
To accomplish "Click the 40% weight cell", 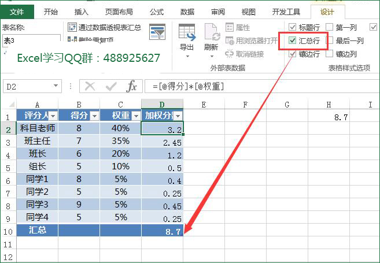I will [120, 128].
